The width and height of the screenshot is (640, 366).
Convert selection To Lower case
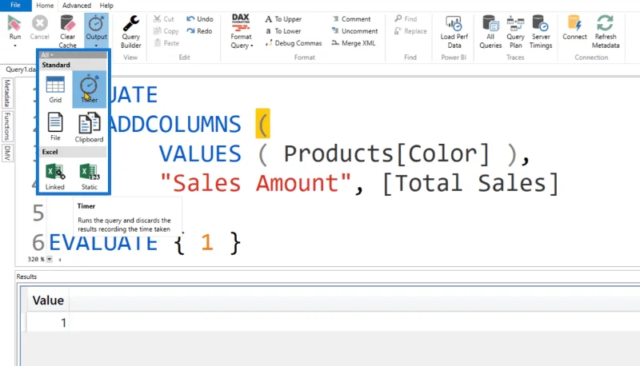[283, 31]
